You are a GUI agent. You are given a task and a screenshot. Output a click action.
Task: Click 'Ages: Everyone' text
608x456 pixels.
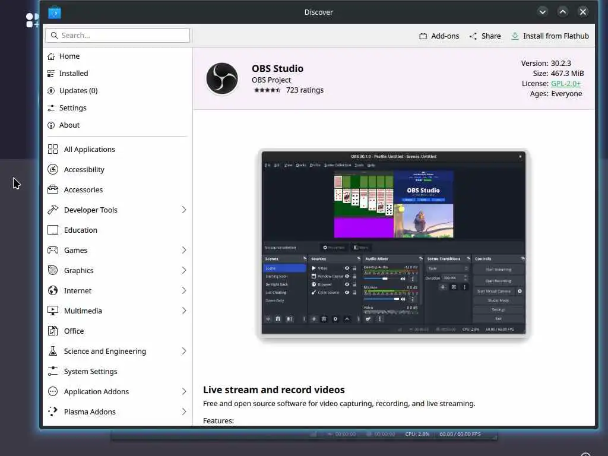pyautogui.click(x=556, y=93)
